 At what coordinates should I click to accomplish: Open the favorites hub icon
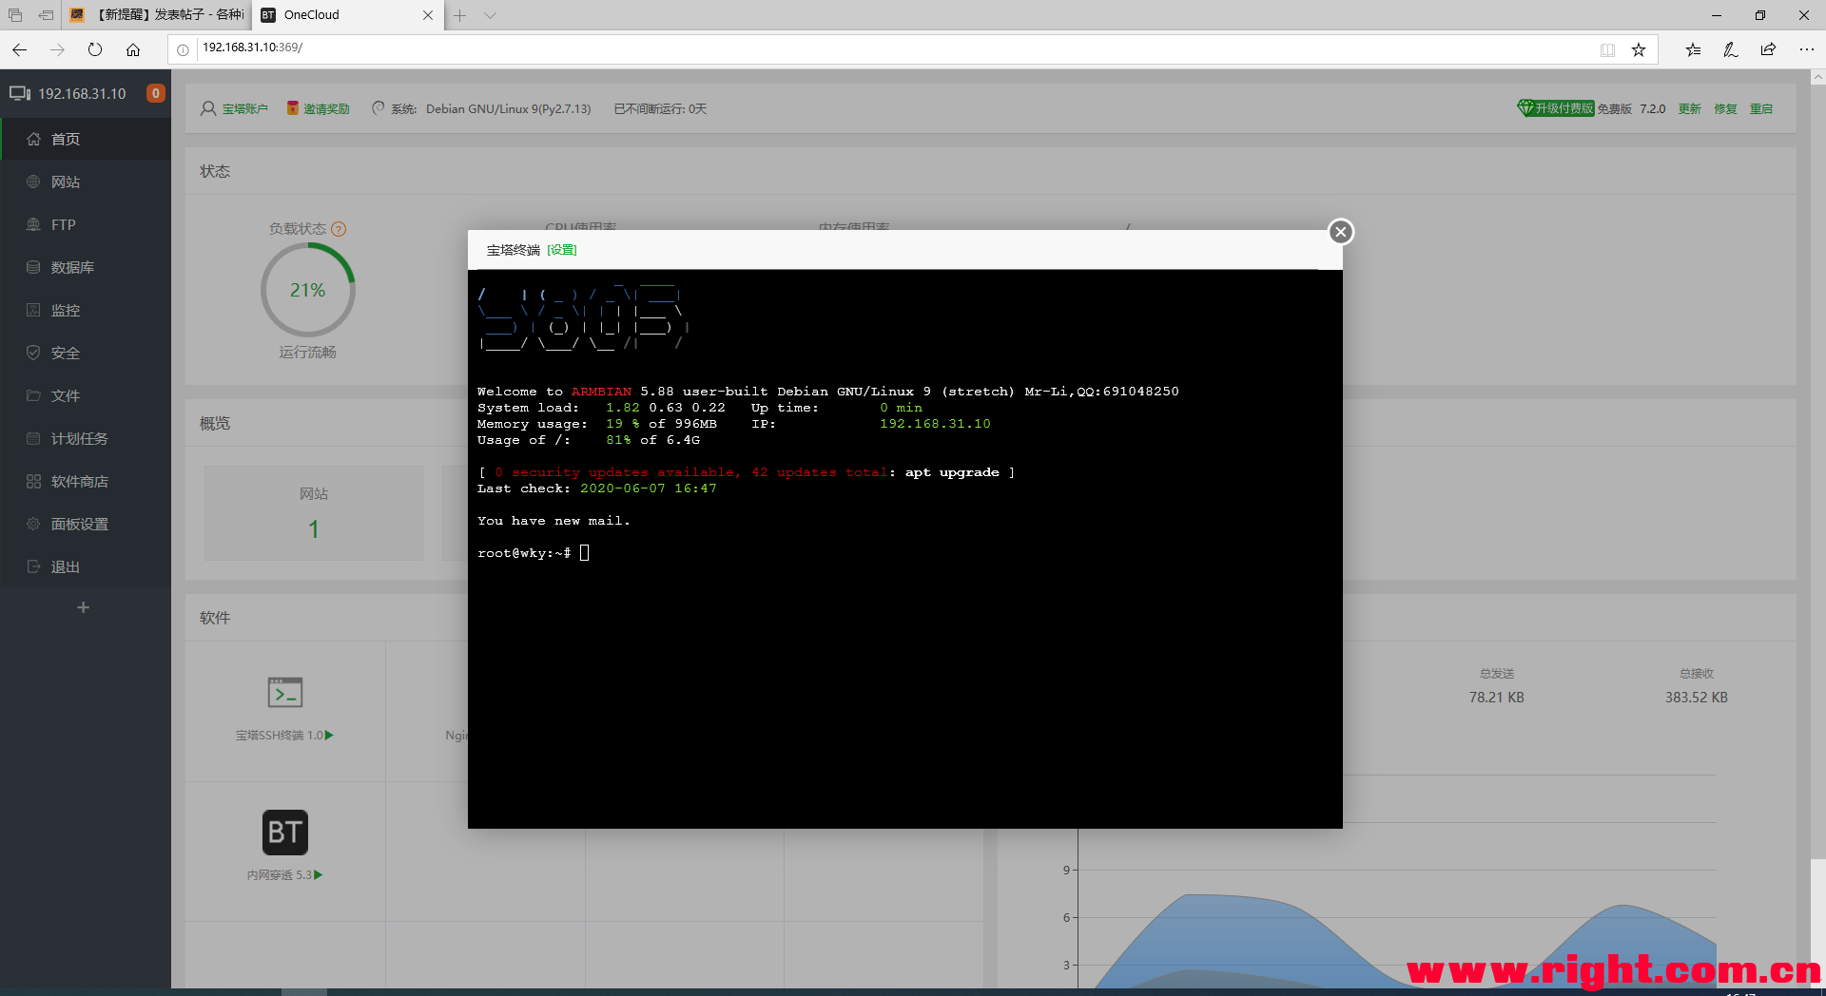pyautogui.click(x=1693, y=49)
